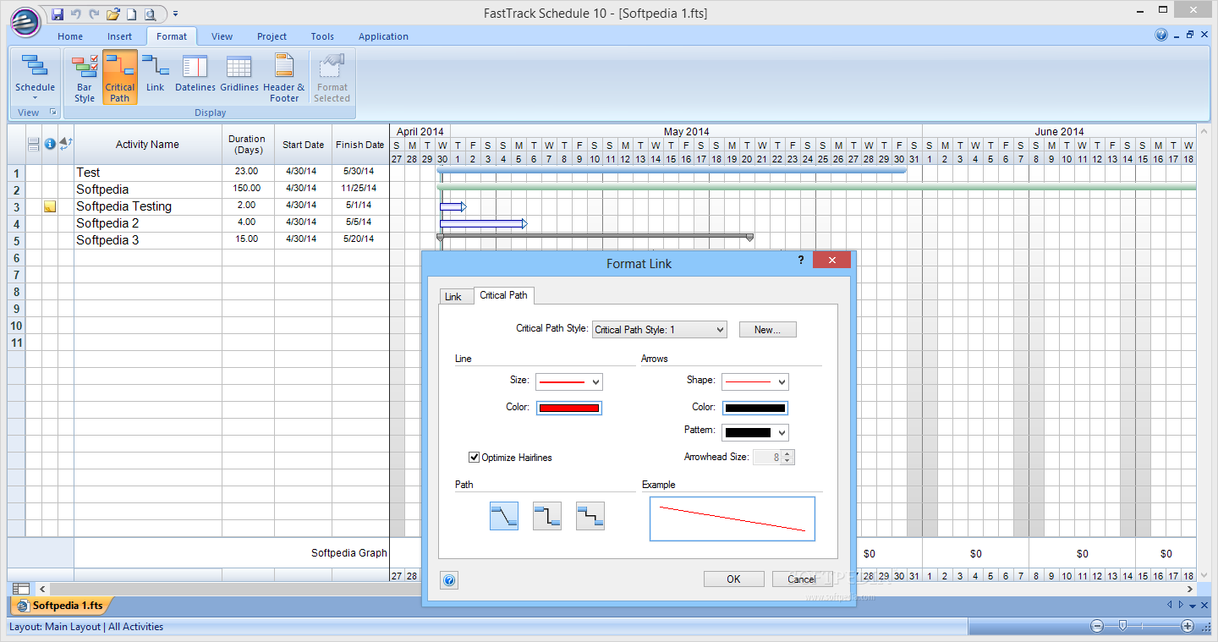Select the stepped path style option
The image size is (1218, 642).
coord(590,516)
